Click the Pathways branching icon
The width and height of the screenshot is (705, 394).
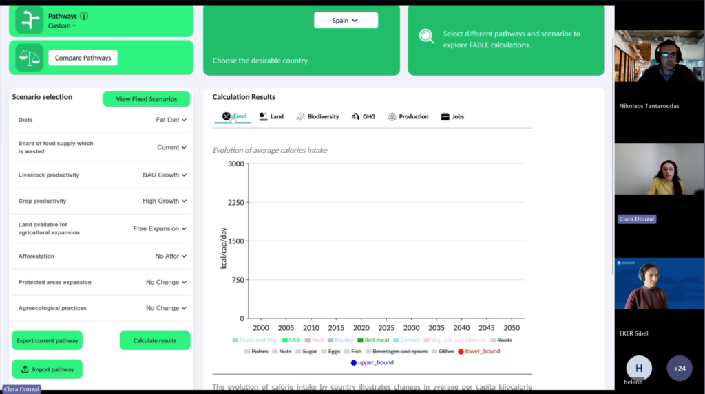[29, 21]
